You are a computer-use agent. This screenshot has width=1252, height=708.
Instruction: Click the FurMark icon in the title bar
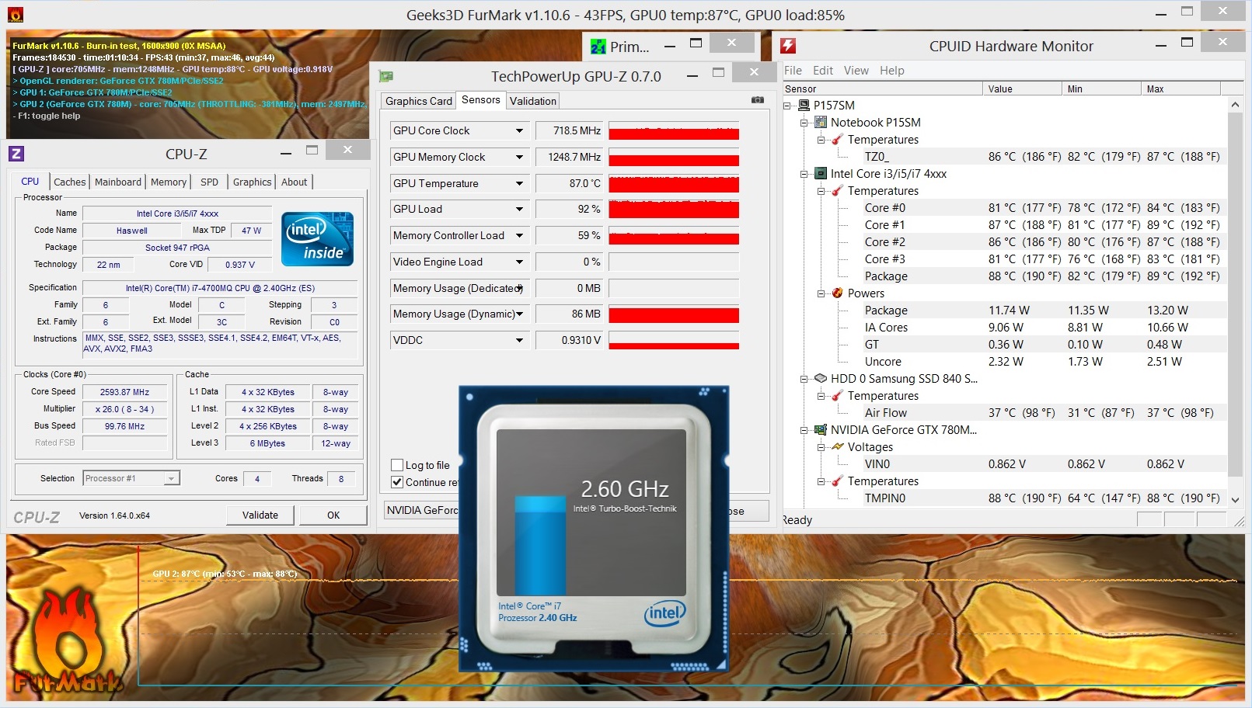tap(15, 15)
